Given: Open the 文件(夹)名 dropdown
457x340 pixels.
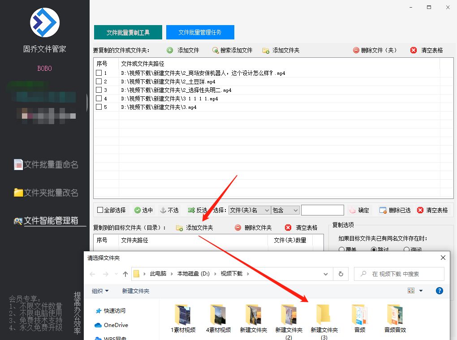Looking at the screenshot, I should click(250, 210).
